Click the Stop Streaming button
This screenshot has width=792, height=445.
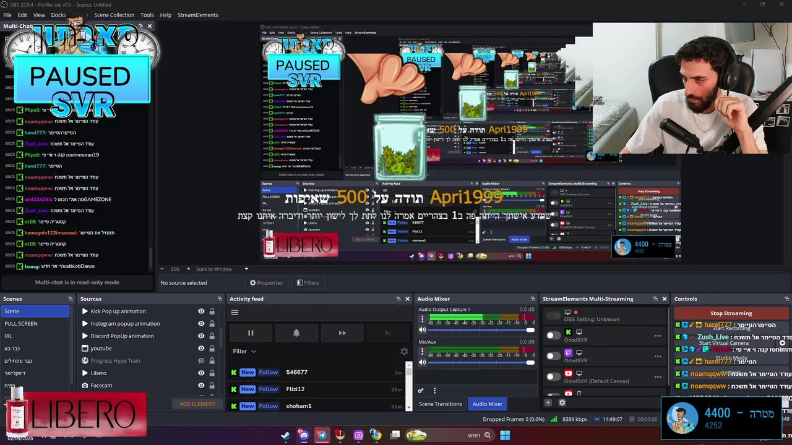(x=731, y=313)
